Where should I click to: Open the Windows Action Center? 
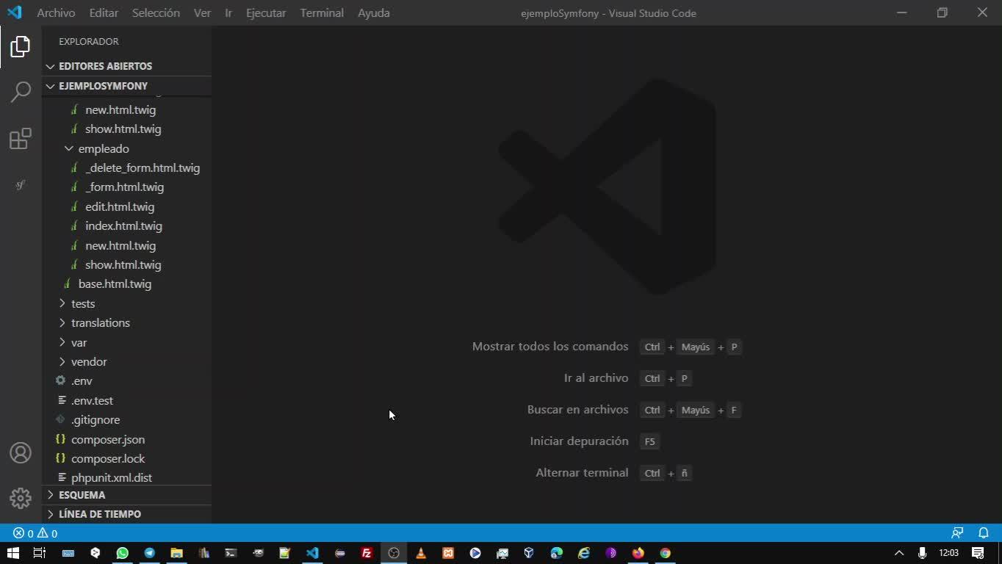[x=978, y=553]
